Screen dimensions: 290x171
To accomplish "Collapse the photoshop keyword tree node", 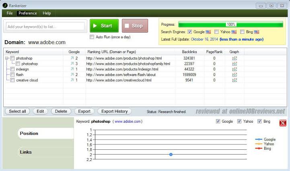I will pyautogui.click(x=7, y=58).
